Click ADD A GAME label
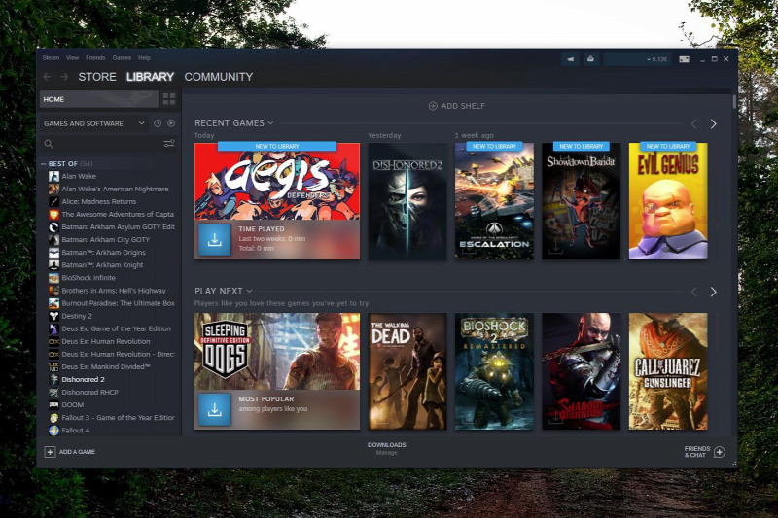The width and height of the screenshot is (778, 518). (x=77, y=452)
